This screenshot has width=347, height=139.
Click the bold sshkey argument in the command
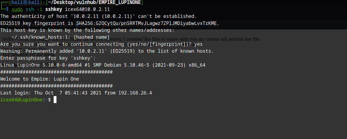(54, 9)
